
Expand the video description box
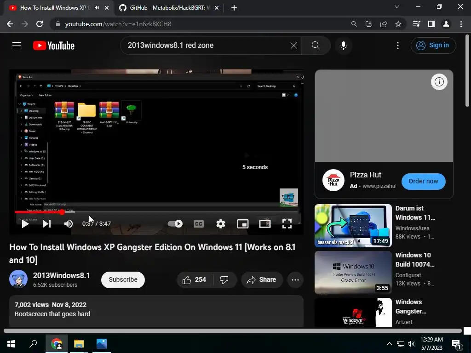pos(156,311)
